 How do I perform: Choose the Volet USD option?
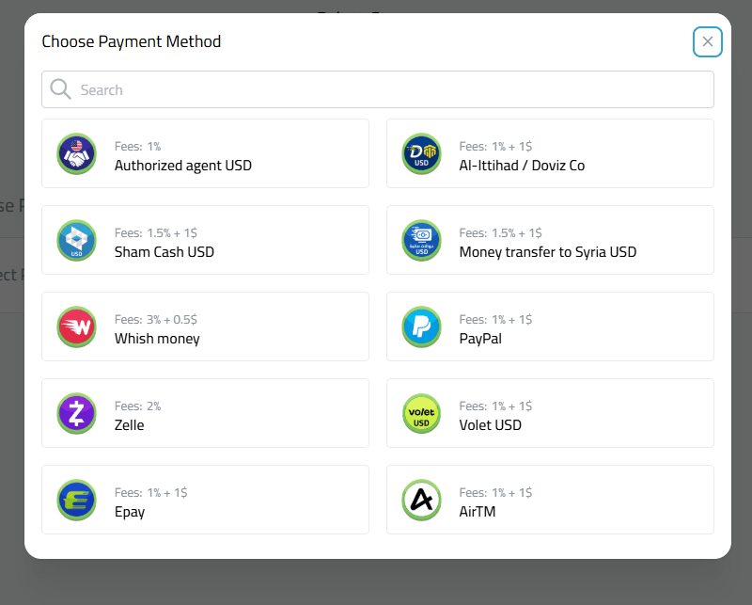click(550, 413)
